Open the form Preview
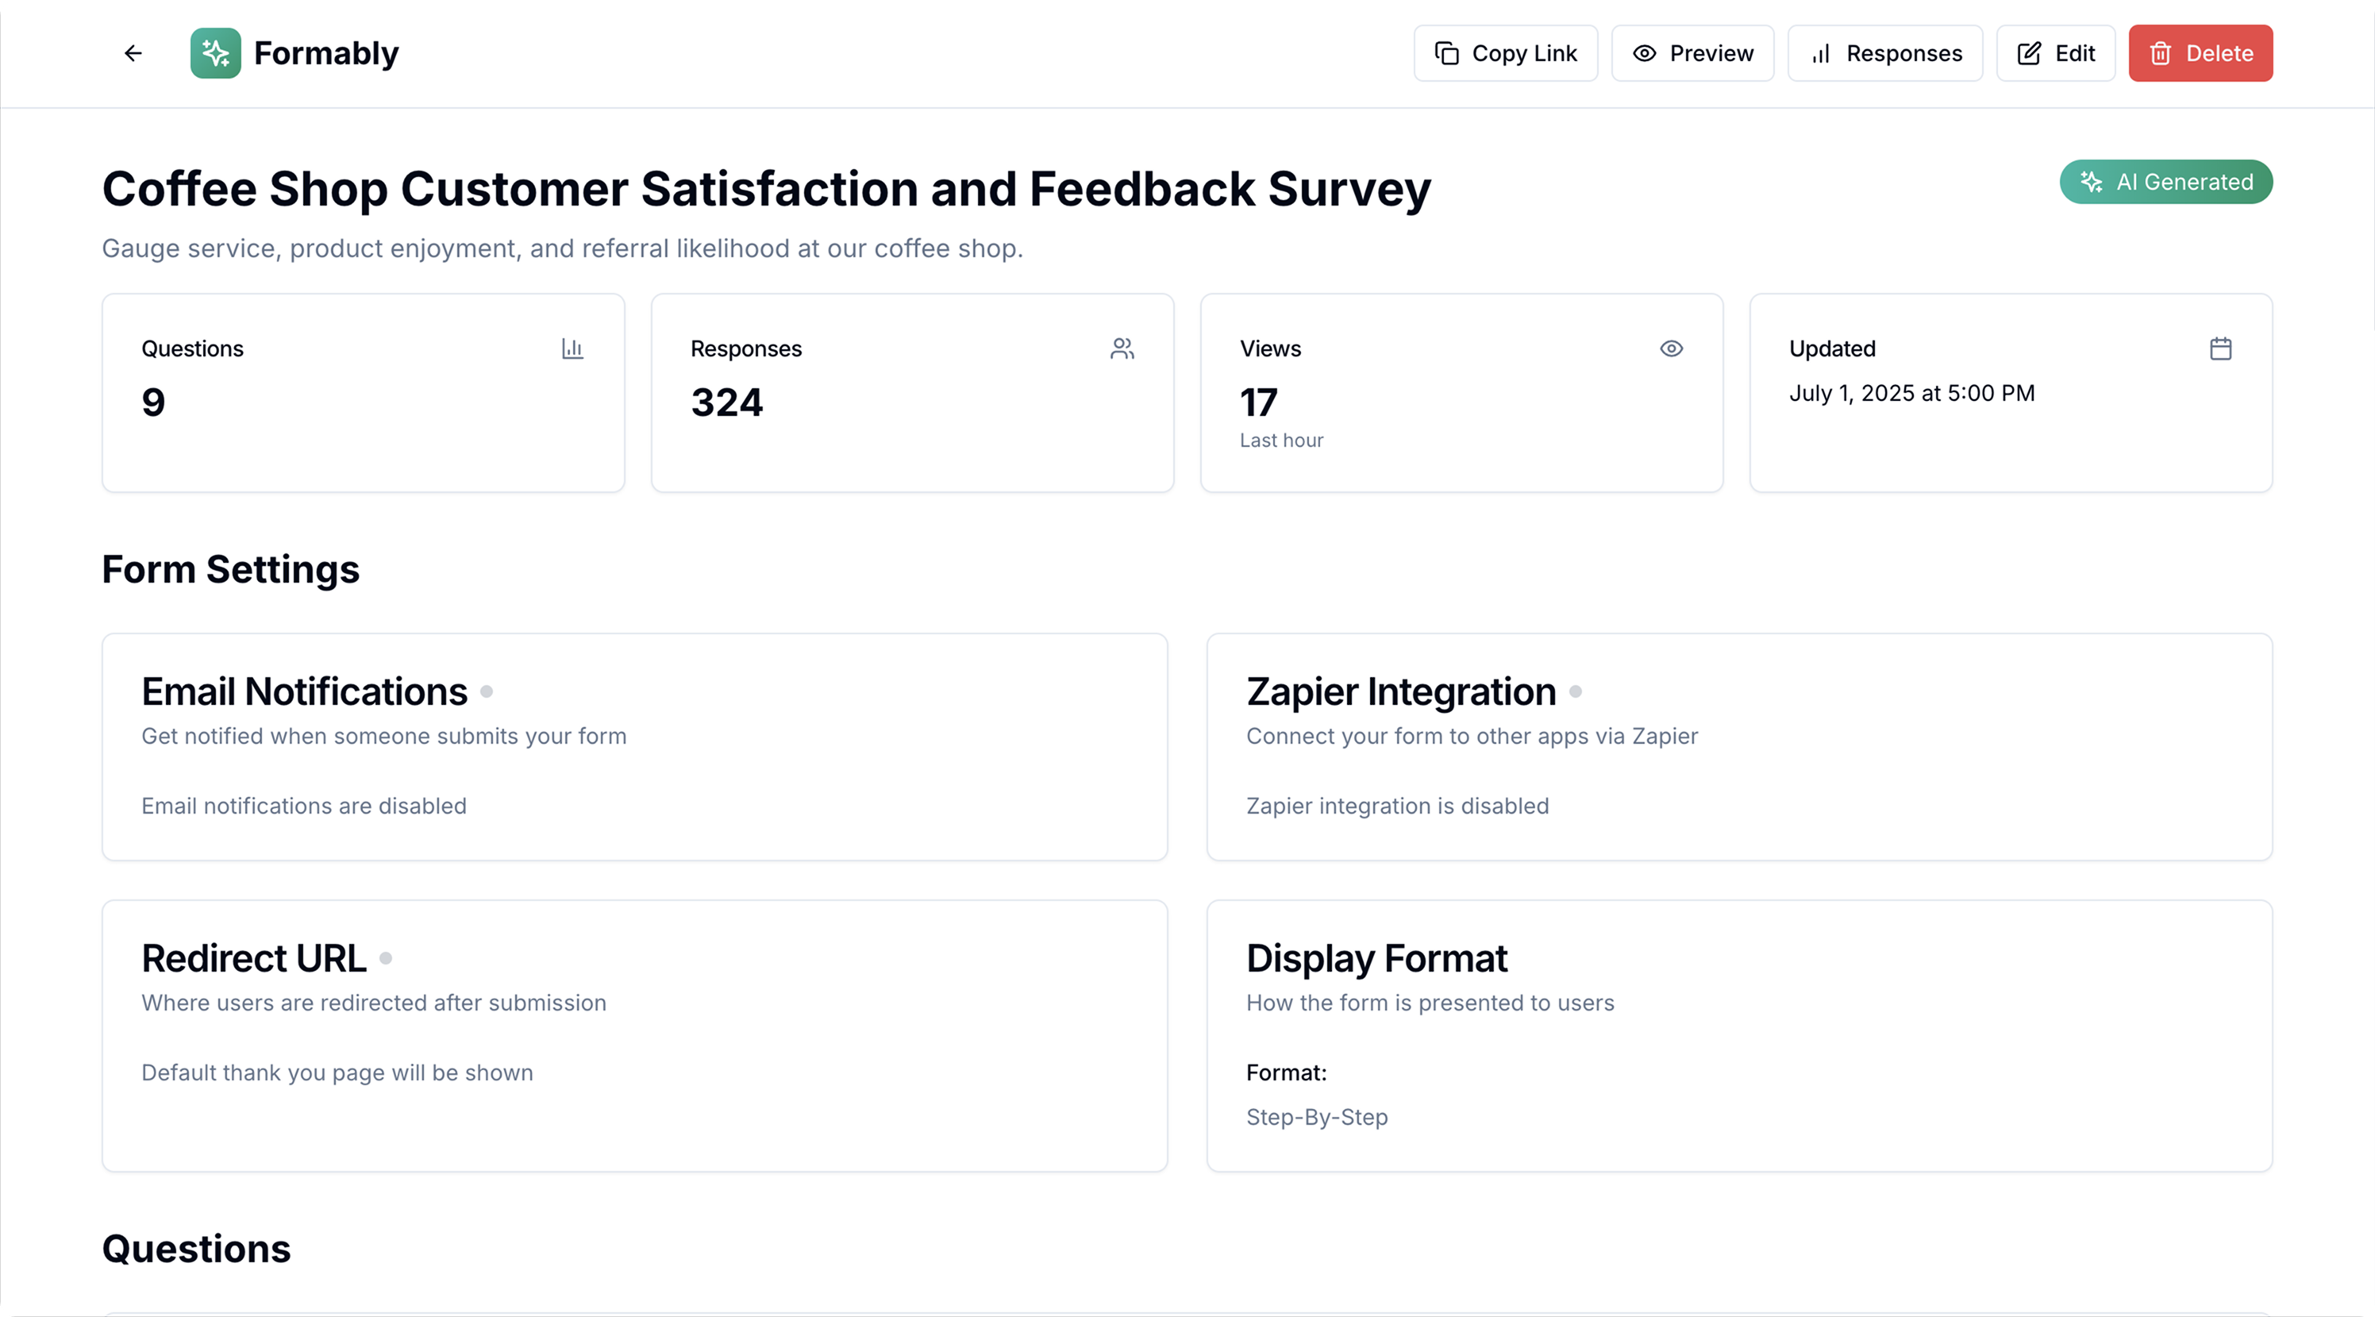 (x=1692, y=53)
